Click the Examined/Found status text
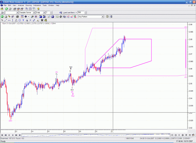Image resolution: width=196 pixels, height=143 pixels. [12, 139]
